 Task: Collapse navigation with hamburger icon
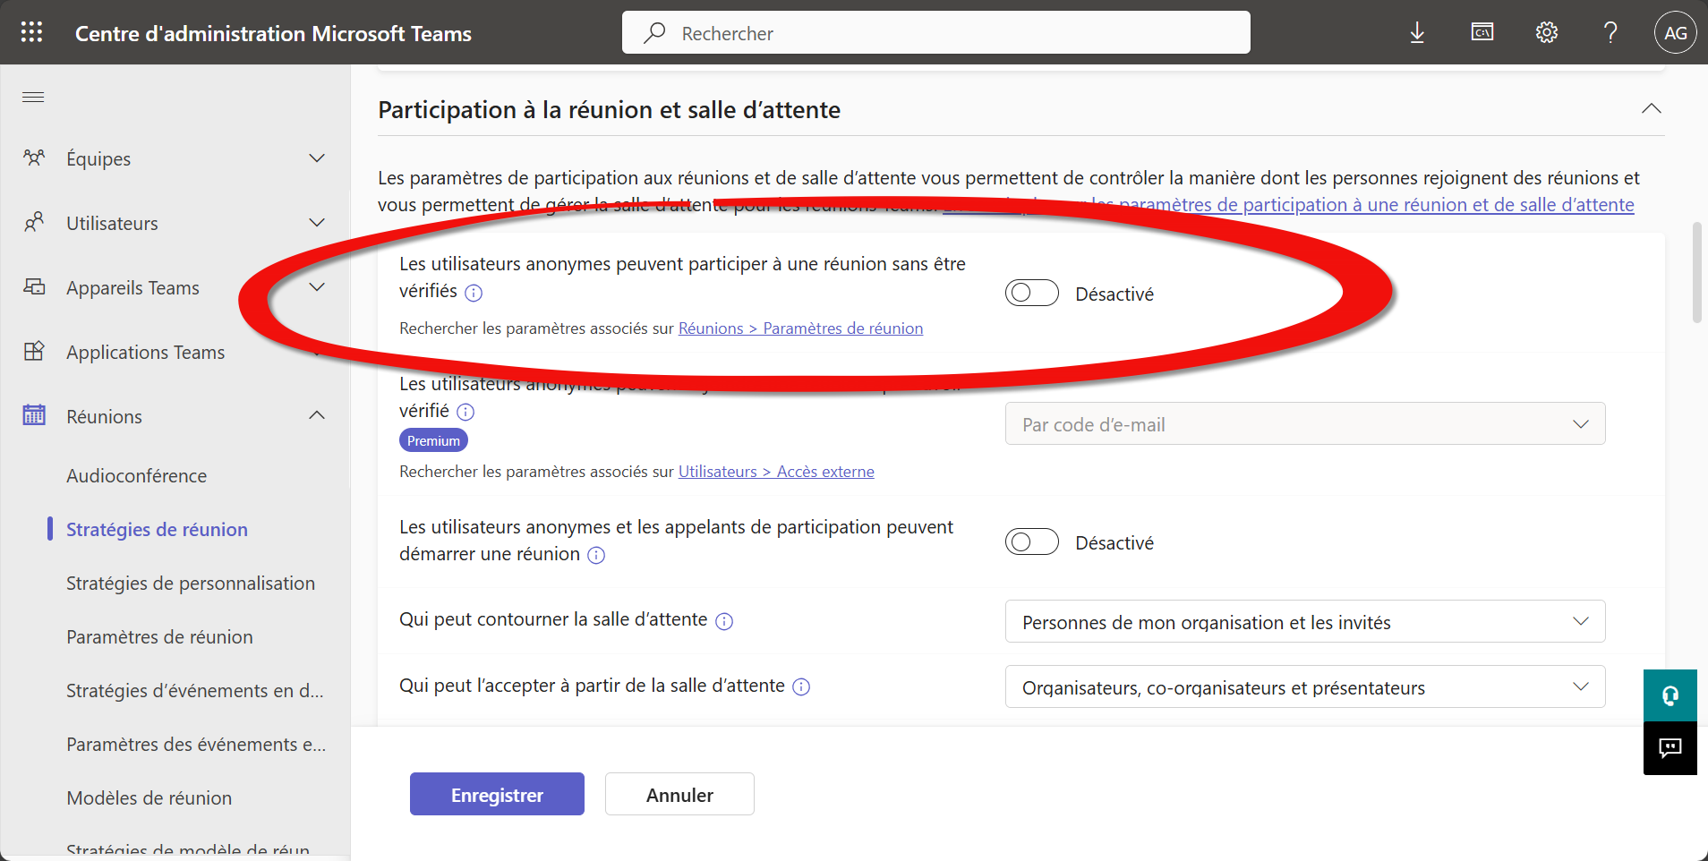coord(33,97)
